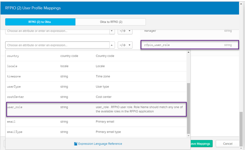Select the costCenter attribute row
Image resolution: width=245 pixels, height=150 pixels.
pyautogui.click(x=96, y=97)
